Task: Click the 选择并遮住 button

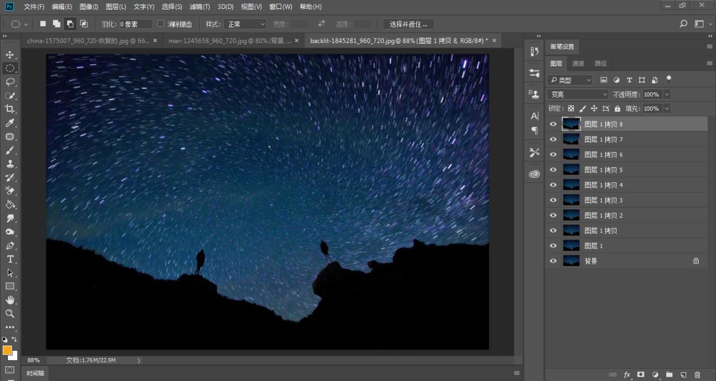Action: 408,24
